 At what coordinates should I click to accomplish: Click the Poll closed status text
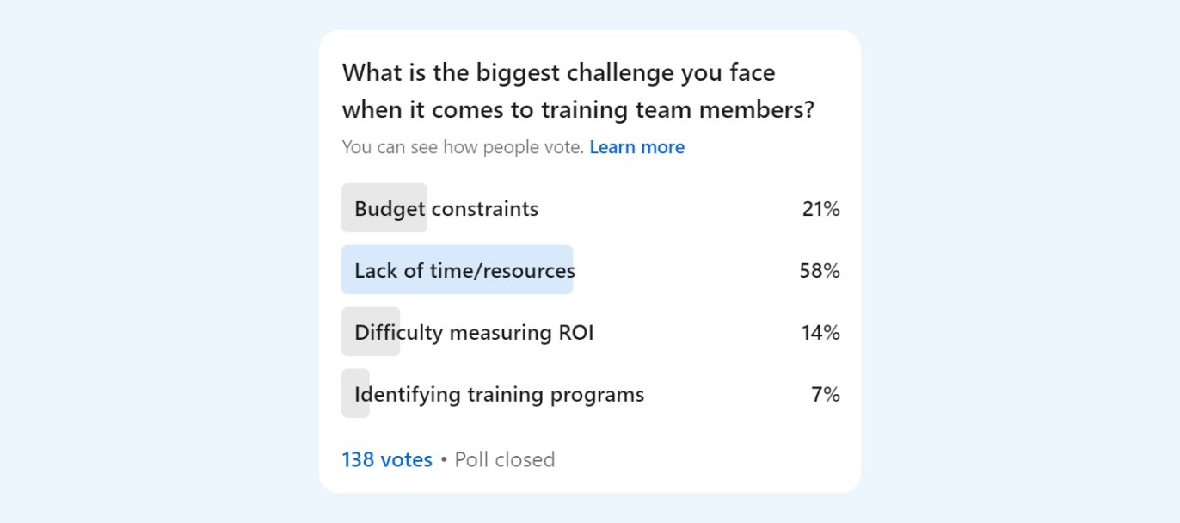[504, 459]
